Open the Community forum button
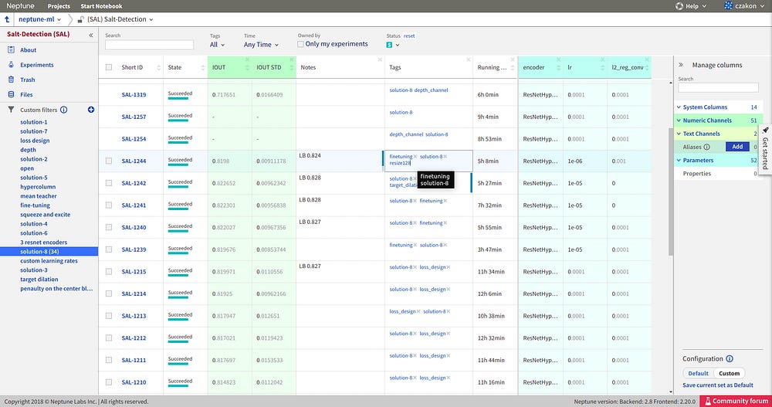Screen dimensions: 772x407 tap(736, 401)
